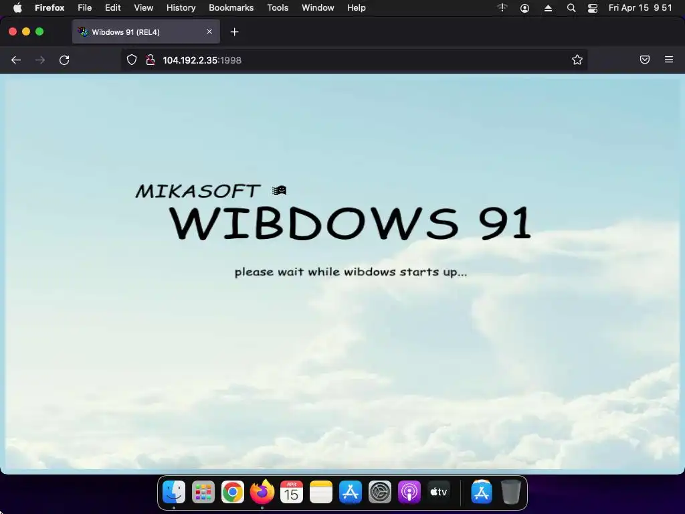This screenshot has height=514, width=685.
Task: Open Spotlight search
Action: [x=571, y=8]
